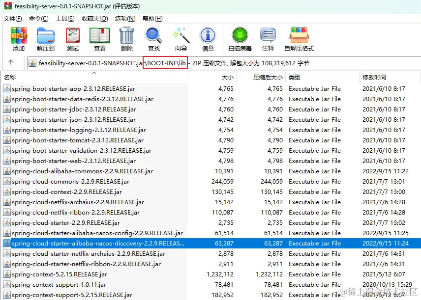Click the 删除 (Delete) trash icon

[x=127, y=35]
